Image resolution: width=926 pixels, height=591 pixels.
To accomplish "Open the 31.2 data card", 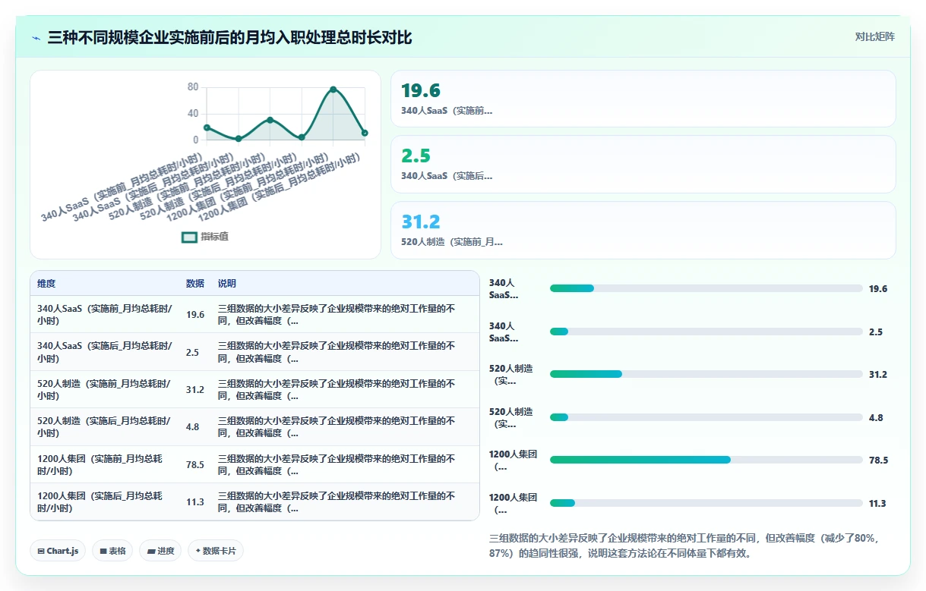I will point(643,230).
